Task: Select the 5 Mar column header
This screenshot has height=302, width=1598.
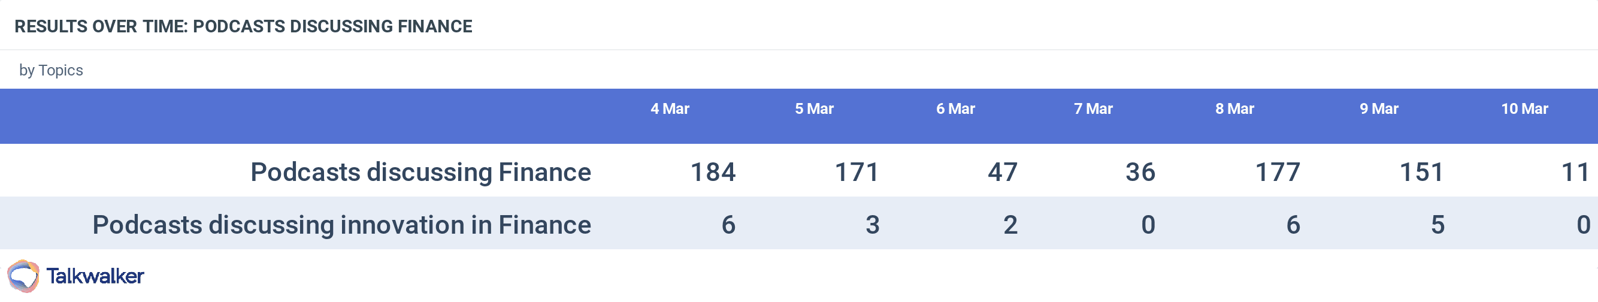Action: 814,108
